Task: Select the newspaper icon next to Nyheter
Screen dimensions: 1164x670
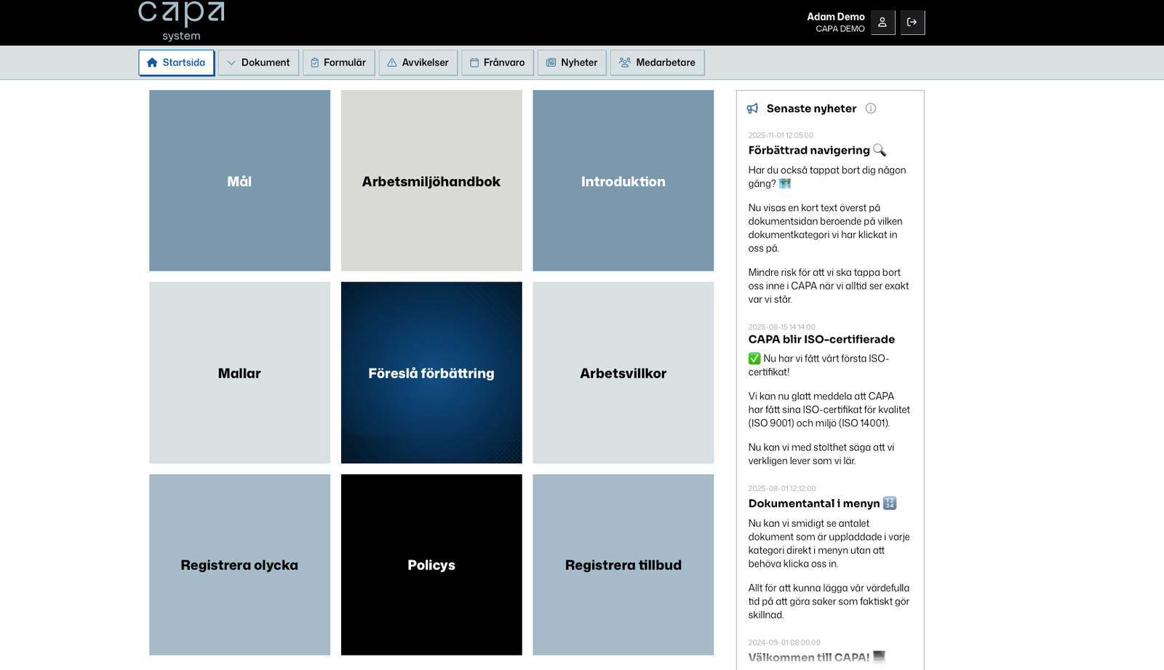Action: 551,63
